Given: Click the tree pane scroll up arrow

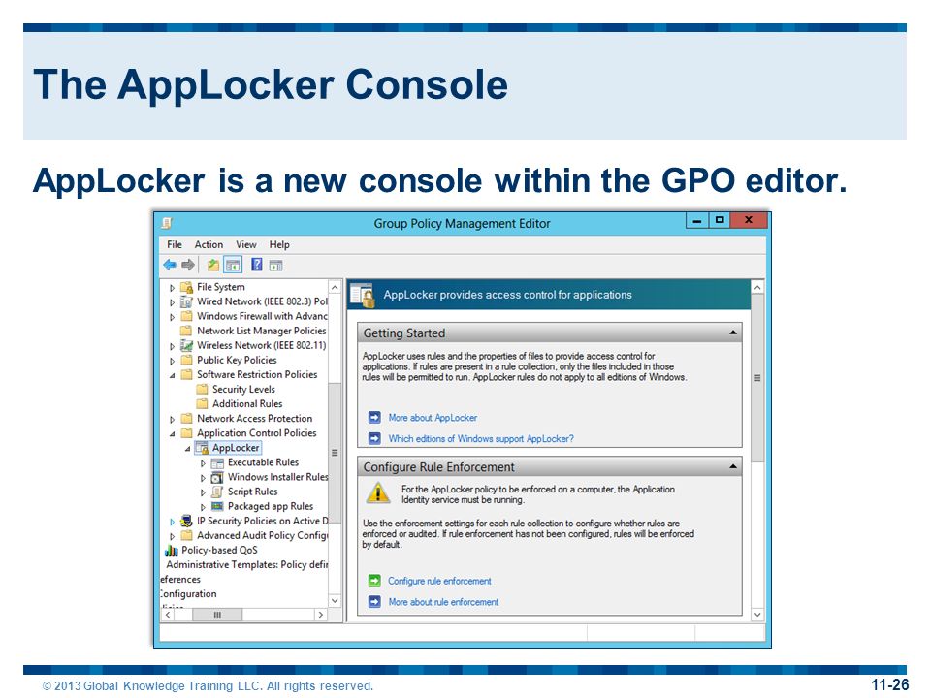Looking at the screenshot, I should 335,287.
